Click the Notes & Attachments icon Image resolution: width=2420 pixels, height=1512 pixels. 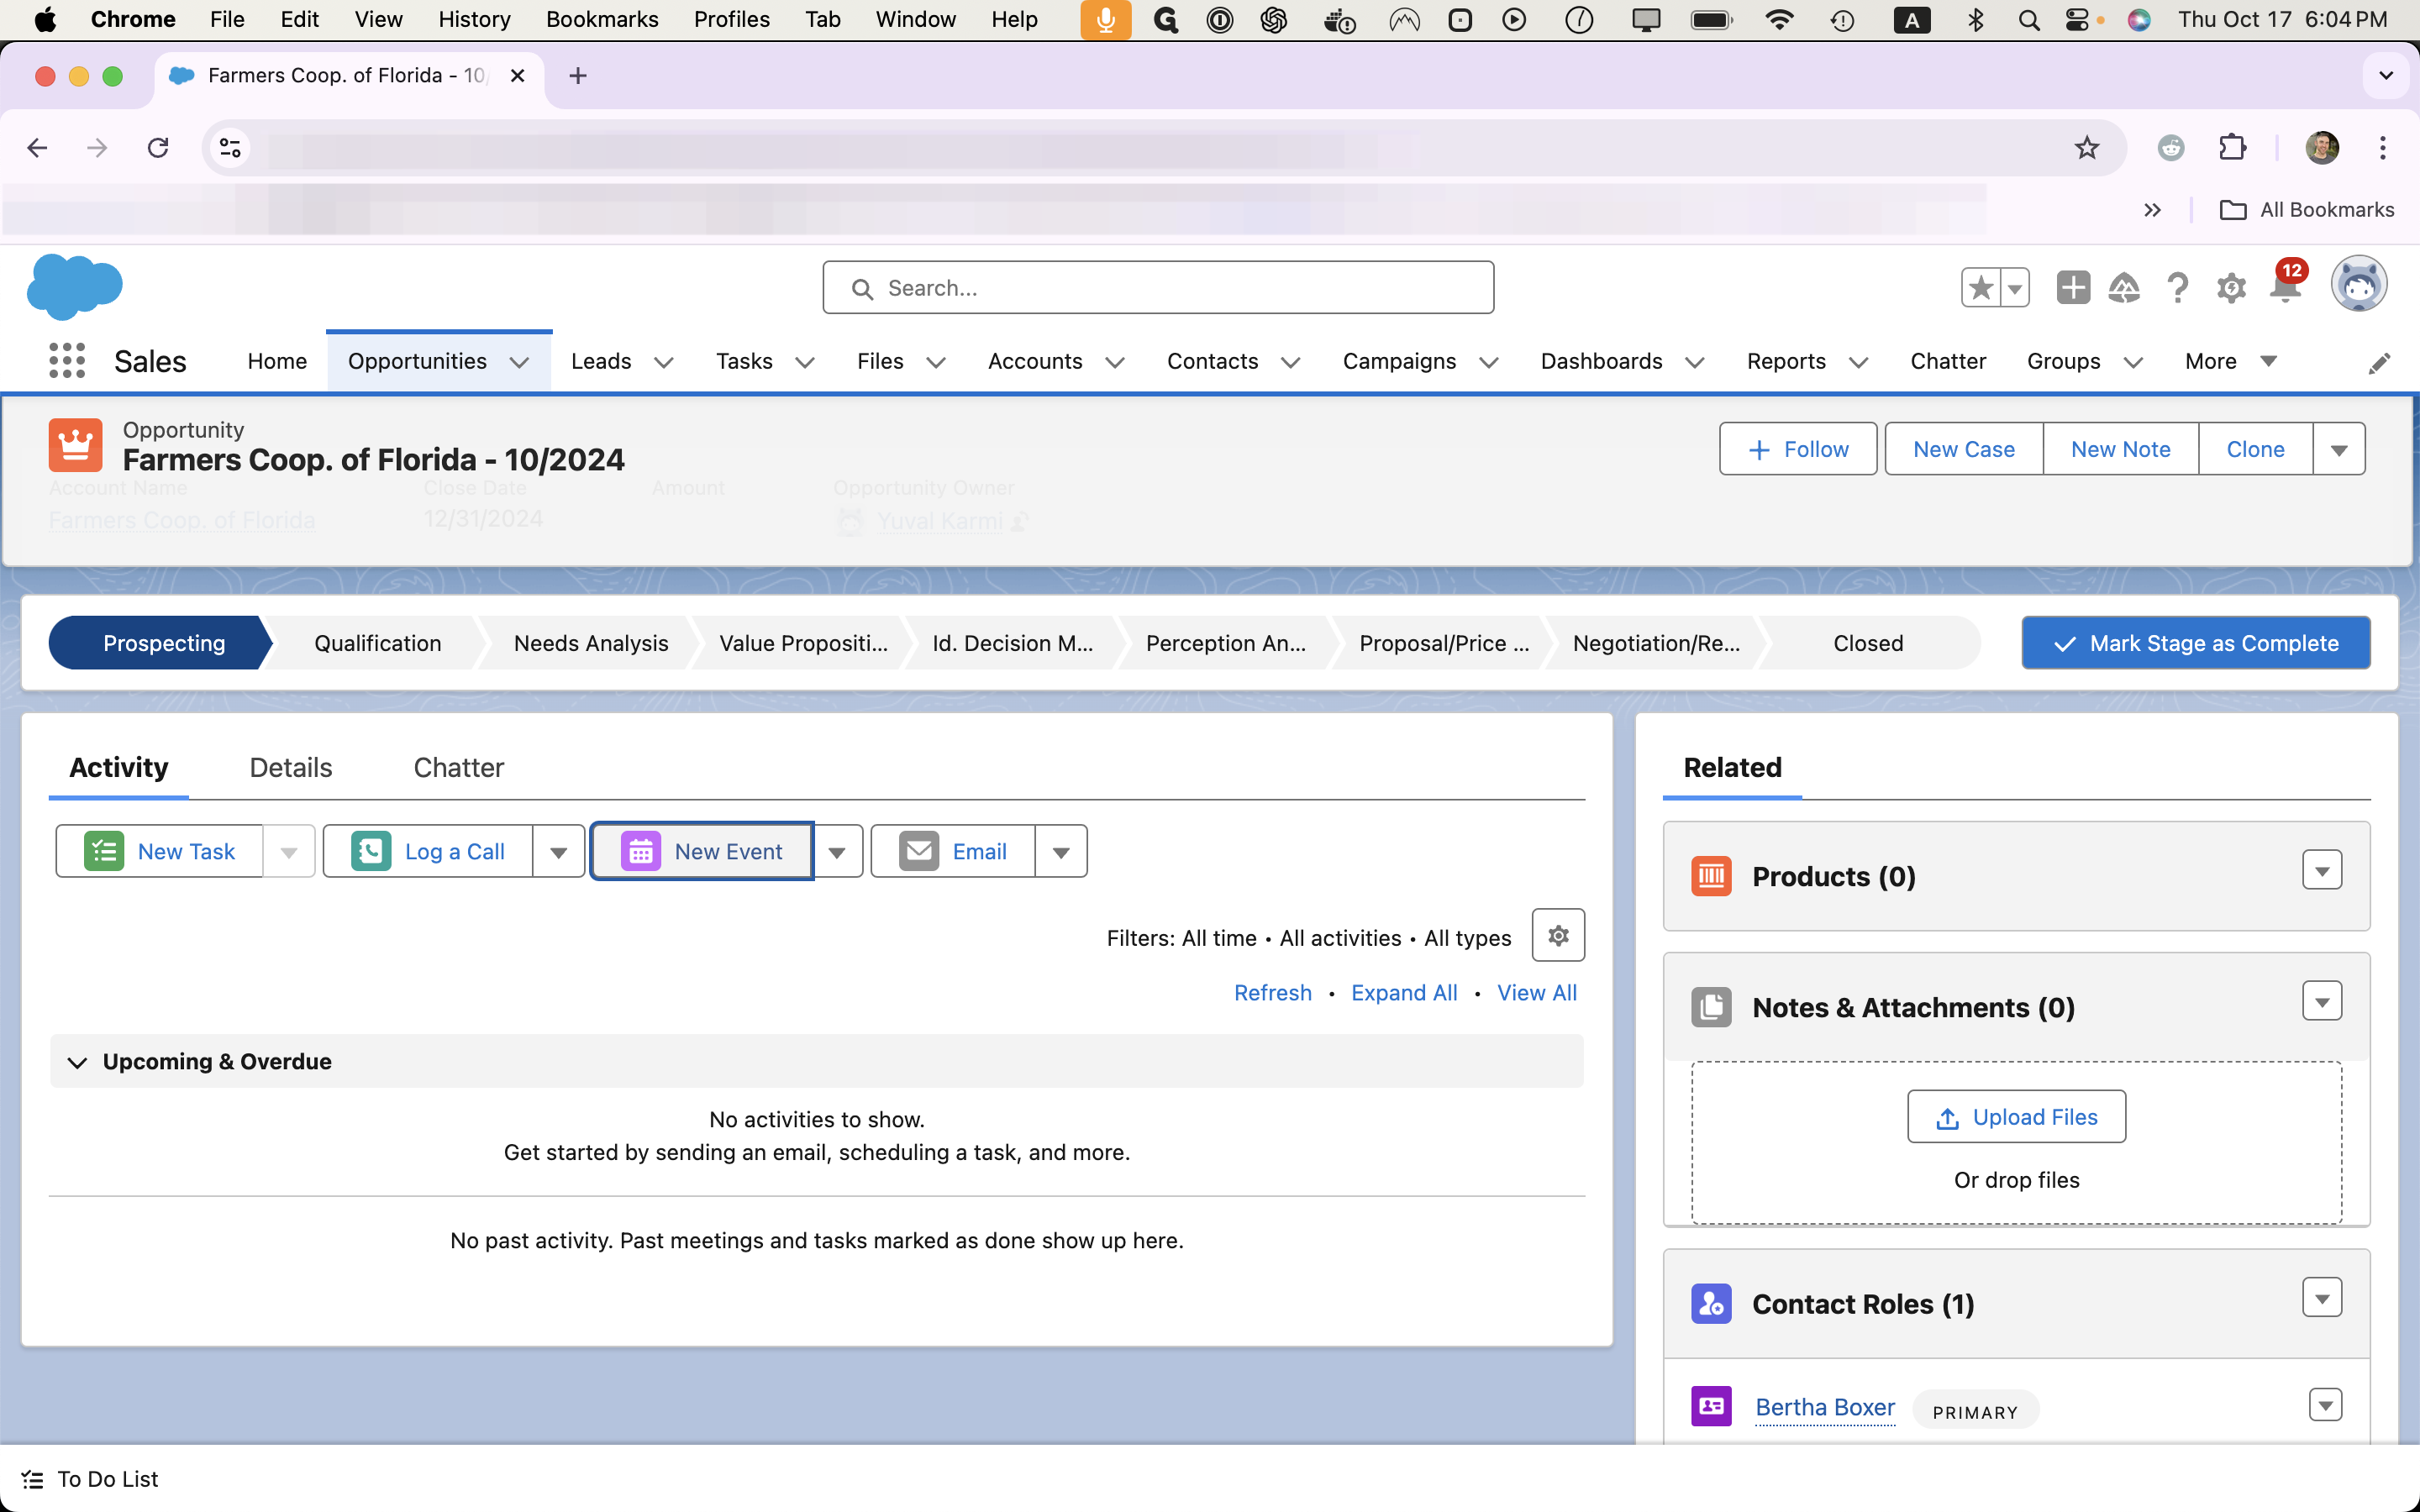[1711, 1007]
